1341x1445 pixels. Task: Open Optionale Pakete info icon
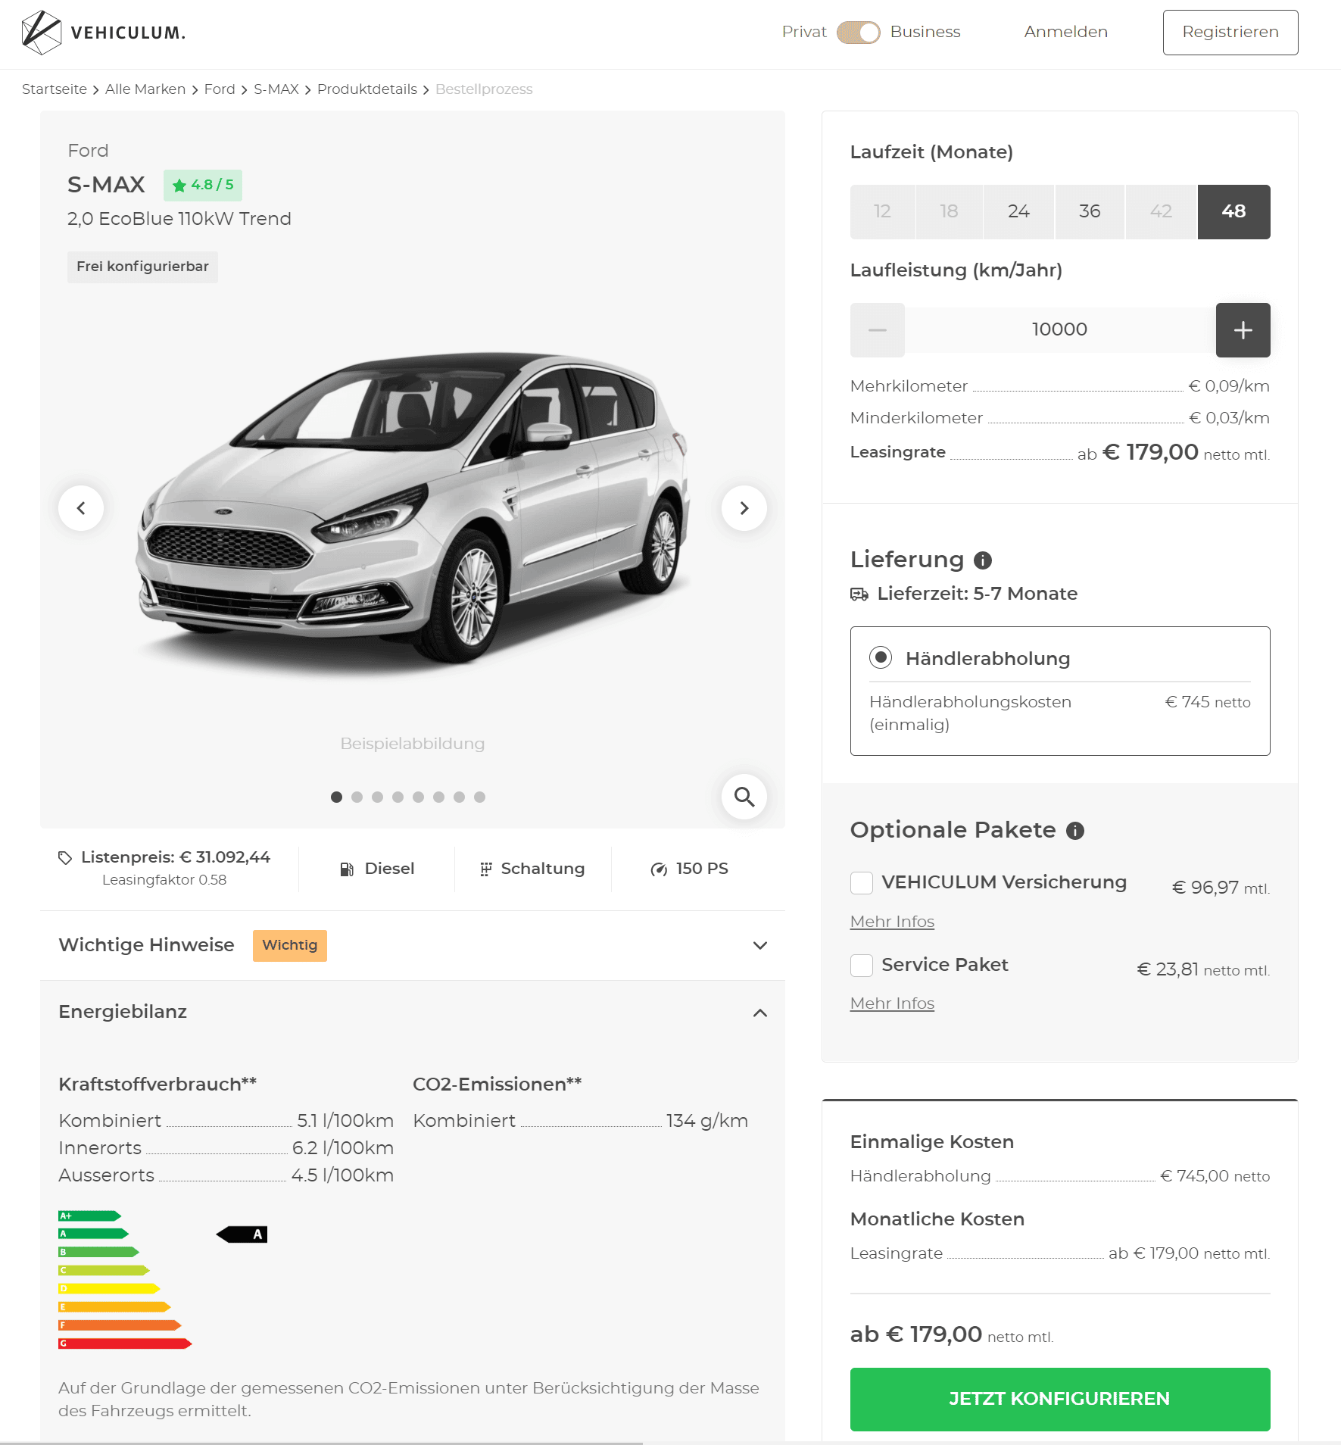point(1075,831)
